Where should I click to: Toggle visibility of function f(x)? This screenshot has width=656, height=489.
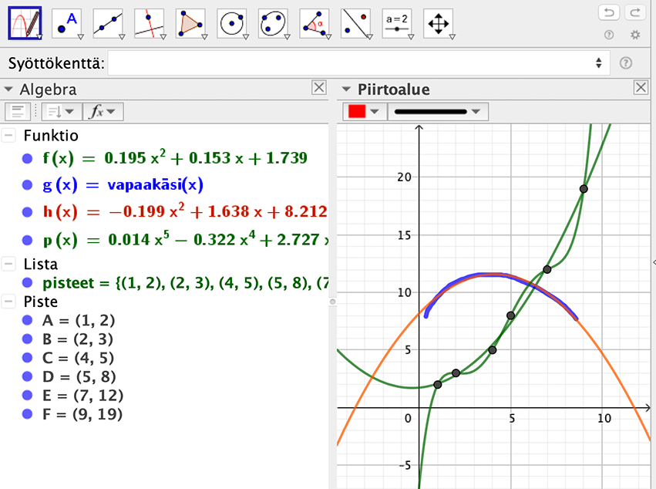[28, 159]
